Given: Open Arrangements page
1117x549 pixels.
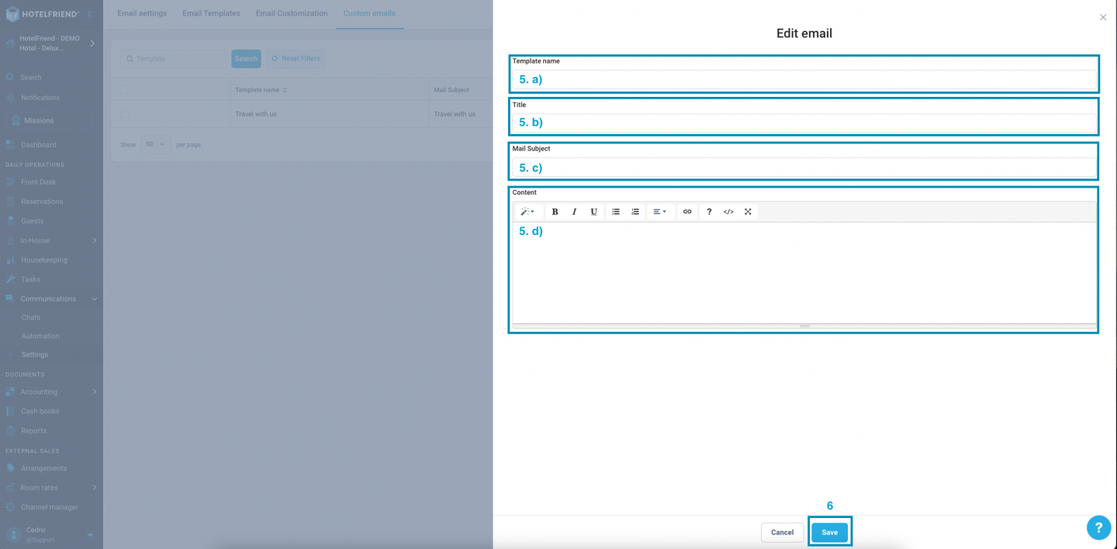Looking at the screenshot, I should pos(43,468).
